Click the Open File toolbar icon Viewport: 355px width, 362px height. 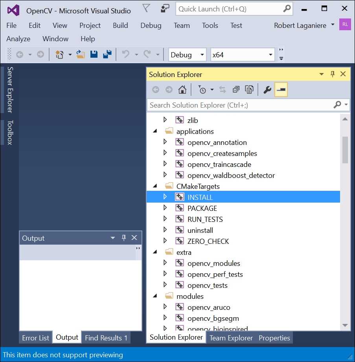click(x=81, y=55)
